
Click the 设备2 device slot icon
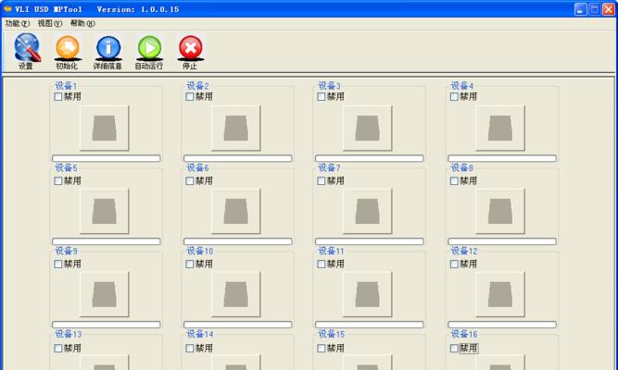click(x=236, y=128)
